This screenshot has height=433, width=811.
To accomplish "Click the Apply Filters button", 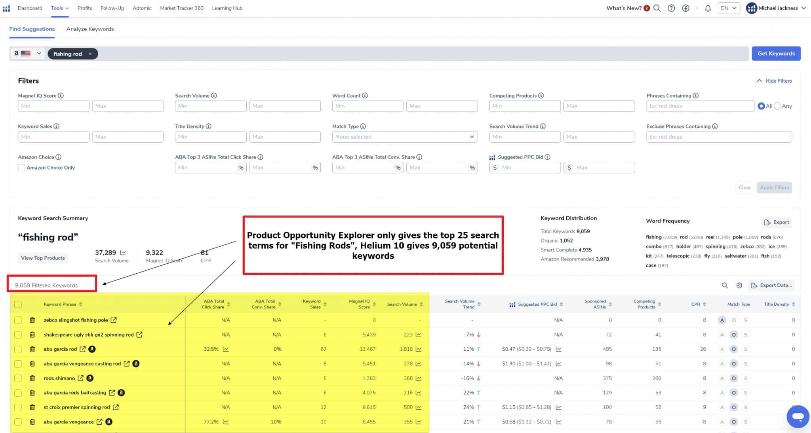I will (774, 187).
